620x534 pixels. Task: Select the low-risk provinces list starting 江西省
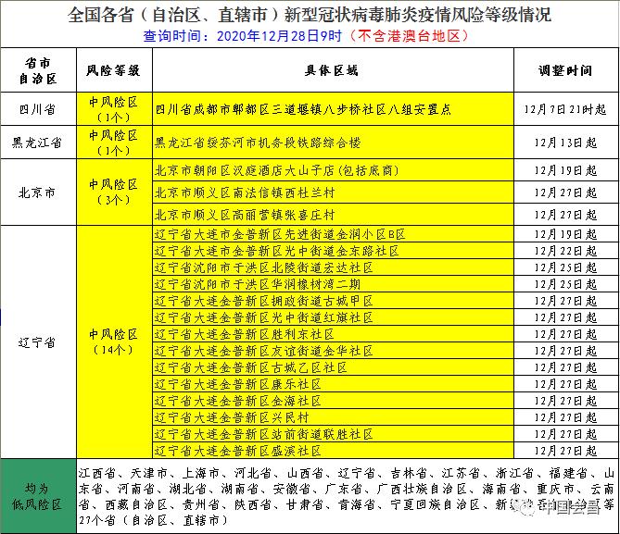347,496
